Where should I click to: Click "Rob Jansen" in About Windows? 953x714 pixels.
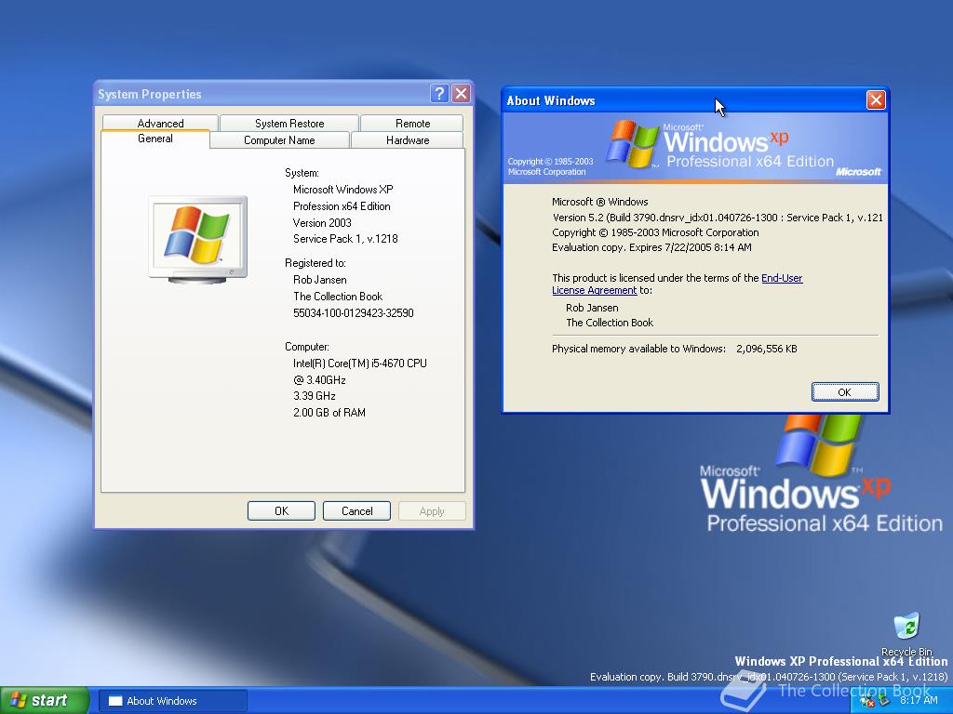pos(592,308)
